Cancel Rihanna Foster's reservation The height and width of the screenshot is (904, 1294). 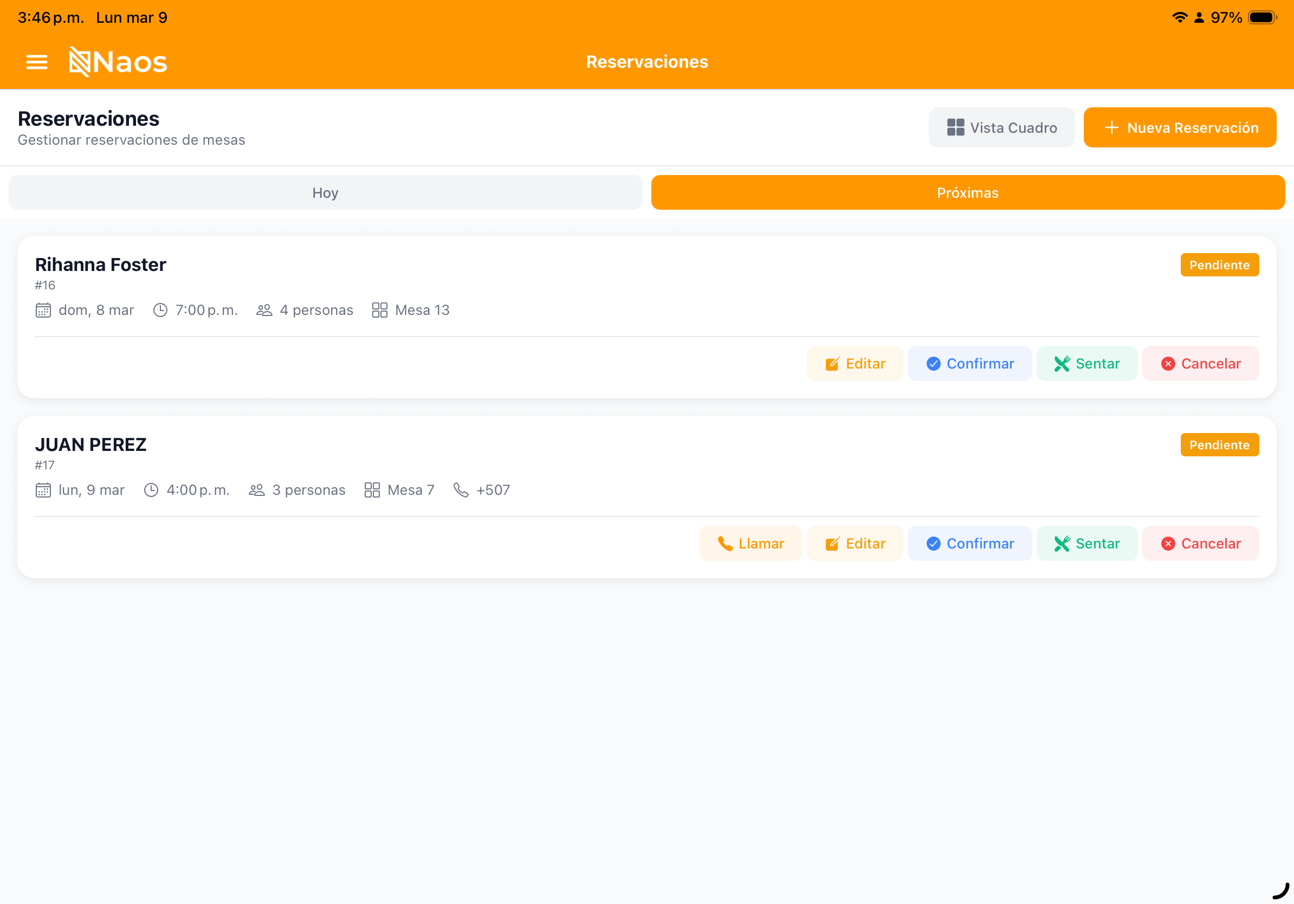tap(1200, 364)
